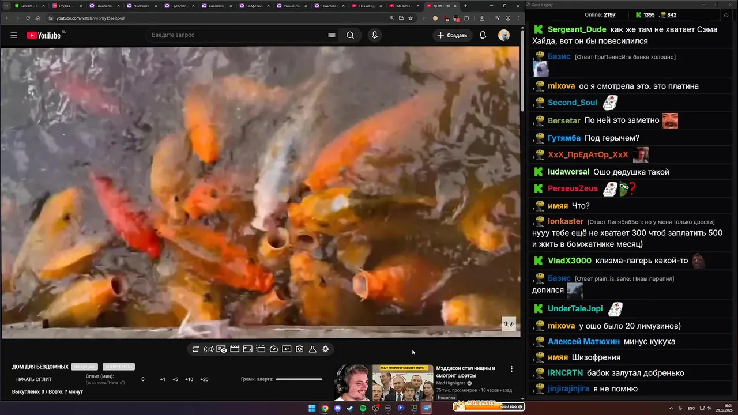The height and width of the screenshot is (415, 738).
Task: Open the Mad Highlights channel link
Action: pyautogui.click(x=451, y=383)
